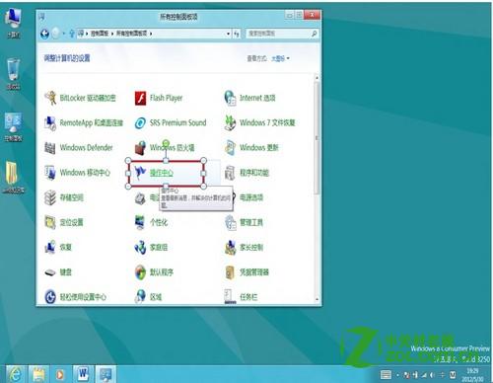Viewport: 493px width, 383px height.
Task: Open Windows 移动中心
Action: point(78,173)
